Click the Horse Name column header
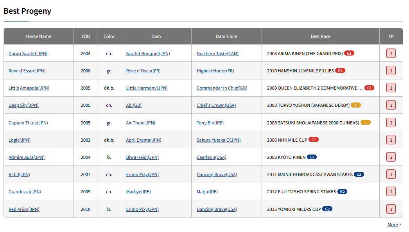 click(x=39, y=36)
